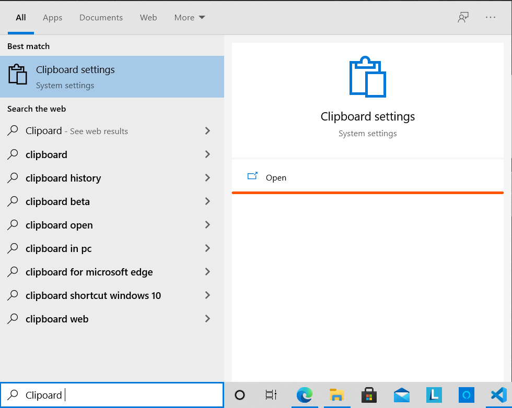The height and width of the screenshot is (408, 512).
Task: Open Cortana circle icon on taskbar
Action: click(240, 395)
